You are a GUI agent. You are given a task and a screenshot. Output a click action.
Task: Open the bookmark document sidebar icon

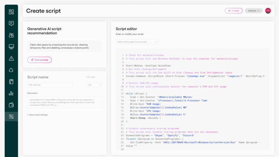[11, 82]
